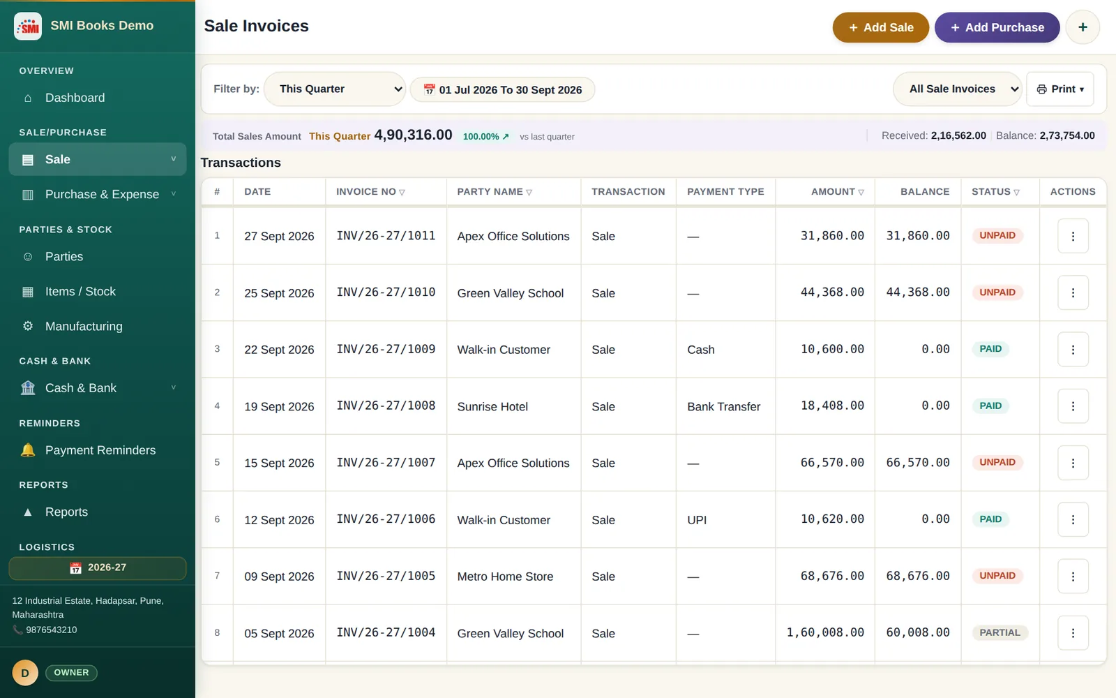The height and width of the screenshot is (698, 1116).
Task: Click the SMI Books logo icon
Action: point(28,26)
